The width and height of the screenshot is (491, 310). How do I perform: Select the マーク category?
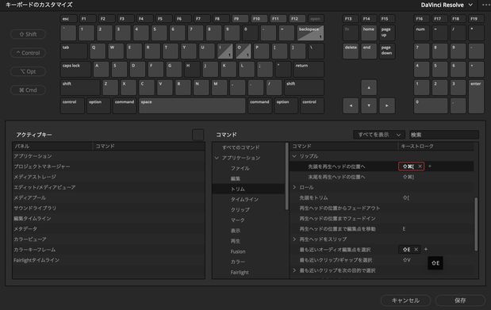(x=238, y=220)
